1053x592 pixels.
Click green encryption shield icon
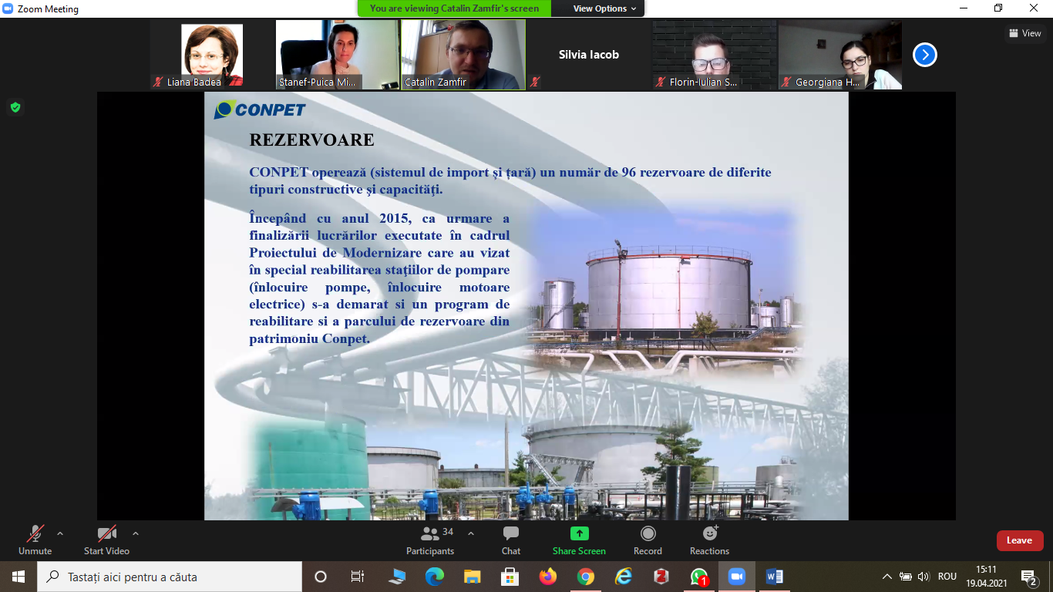(15, 107)
